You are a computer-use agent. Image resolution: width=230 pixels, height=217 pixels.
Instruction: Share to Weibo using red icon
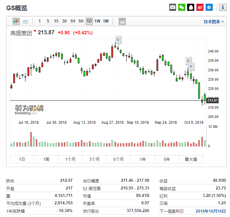[200, 7]
